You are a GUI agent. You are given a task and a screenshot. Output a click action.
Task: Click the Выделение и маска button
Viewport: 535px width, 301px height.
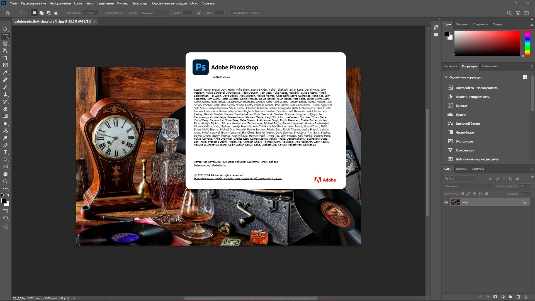coord(247,13)
